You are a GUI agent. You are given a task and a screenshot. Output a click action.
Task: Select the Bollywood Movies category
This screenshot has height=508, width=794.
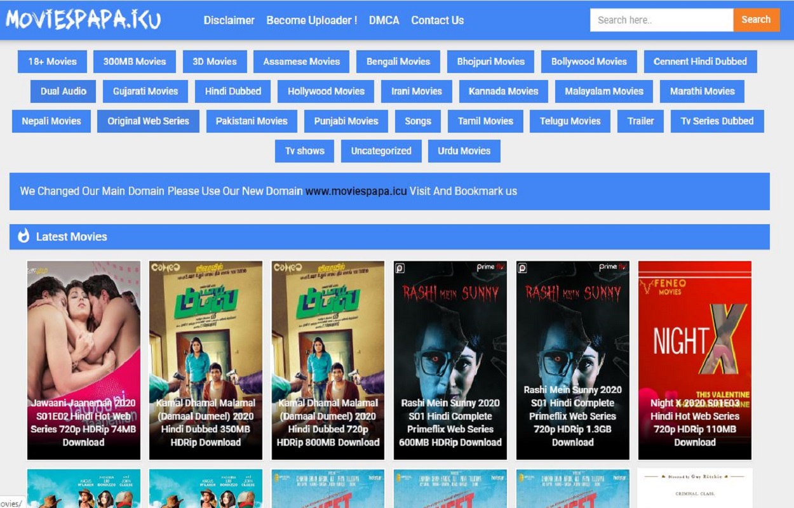(x=589, y=62)
